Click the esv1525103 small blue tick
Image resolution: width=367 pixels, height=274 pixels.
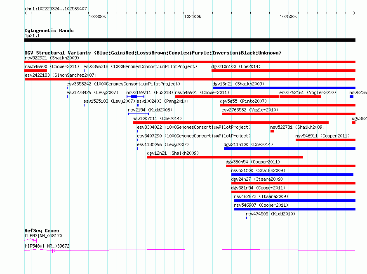tap(84, 105)
